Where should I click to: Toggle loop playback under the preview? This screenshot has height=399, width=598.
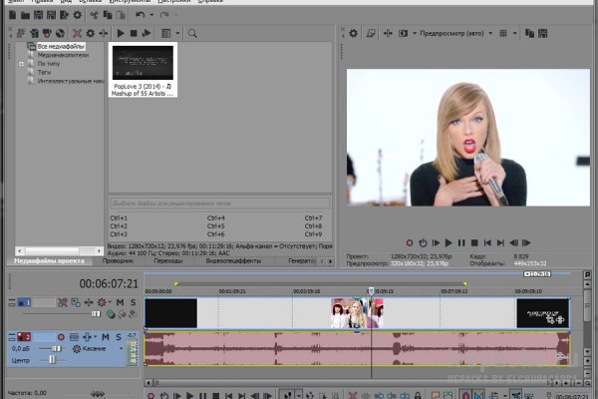423,242
